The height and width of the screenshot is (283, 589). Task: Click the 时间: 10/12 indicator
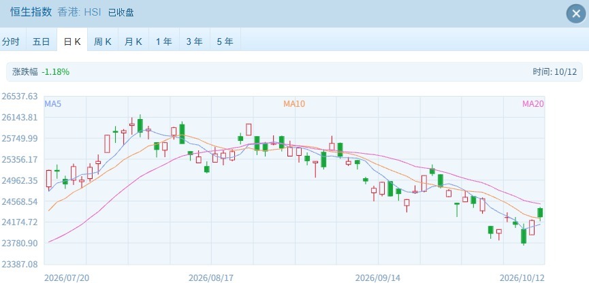(x=554, y=72)
